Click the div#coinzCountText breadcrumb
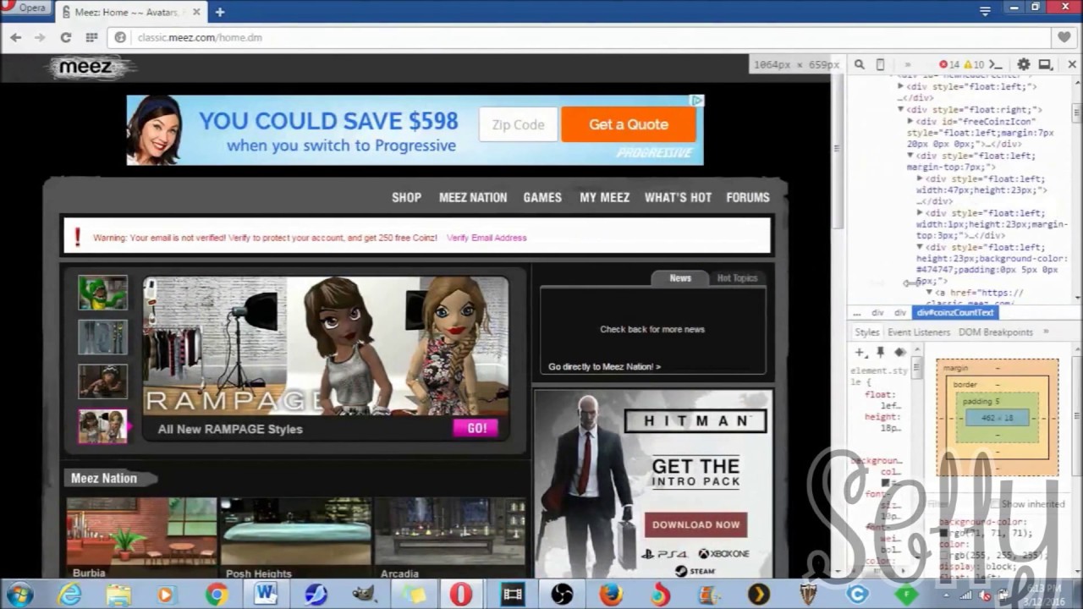 coord(955,313)
